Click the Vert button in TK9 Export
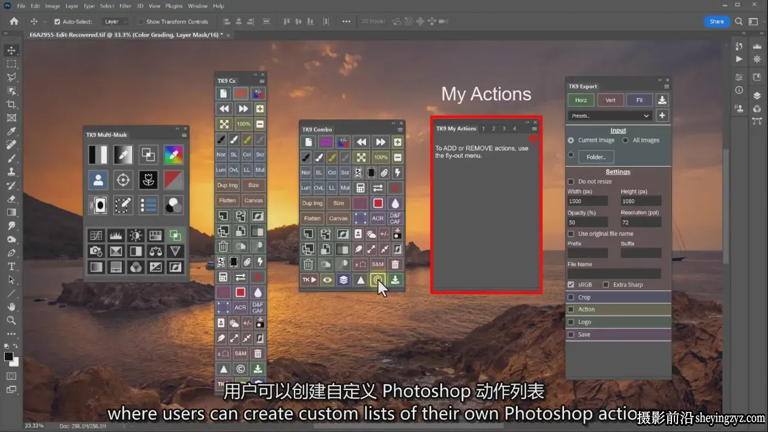Image resolution: width=768 pixels, height=432 pixels. [610, 100]
